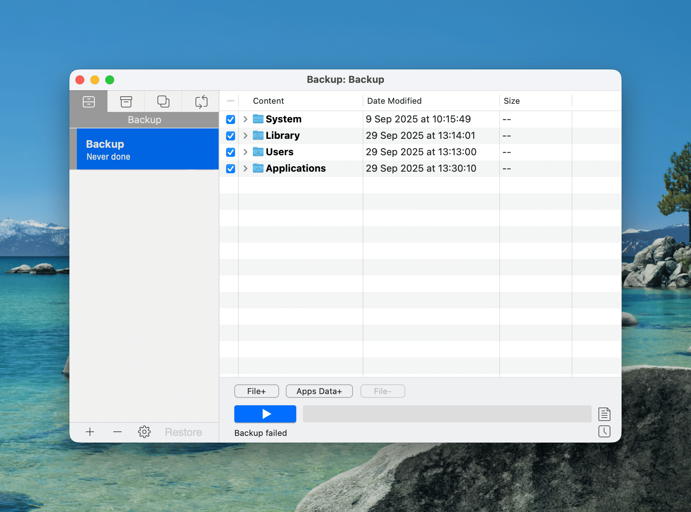Open the Archive mode tab icon
This screenshot has height=512, width=691.
[126, 102]
